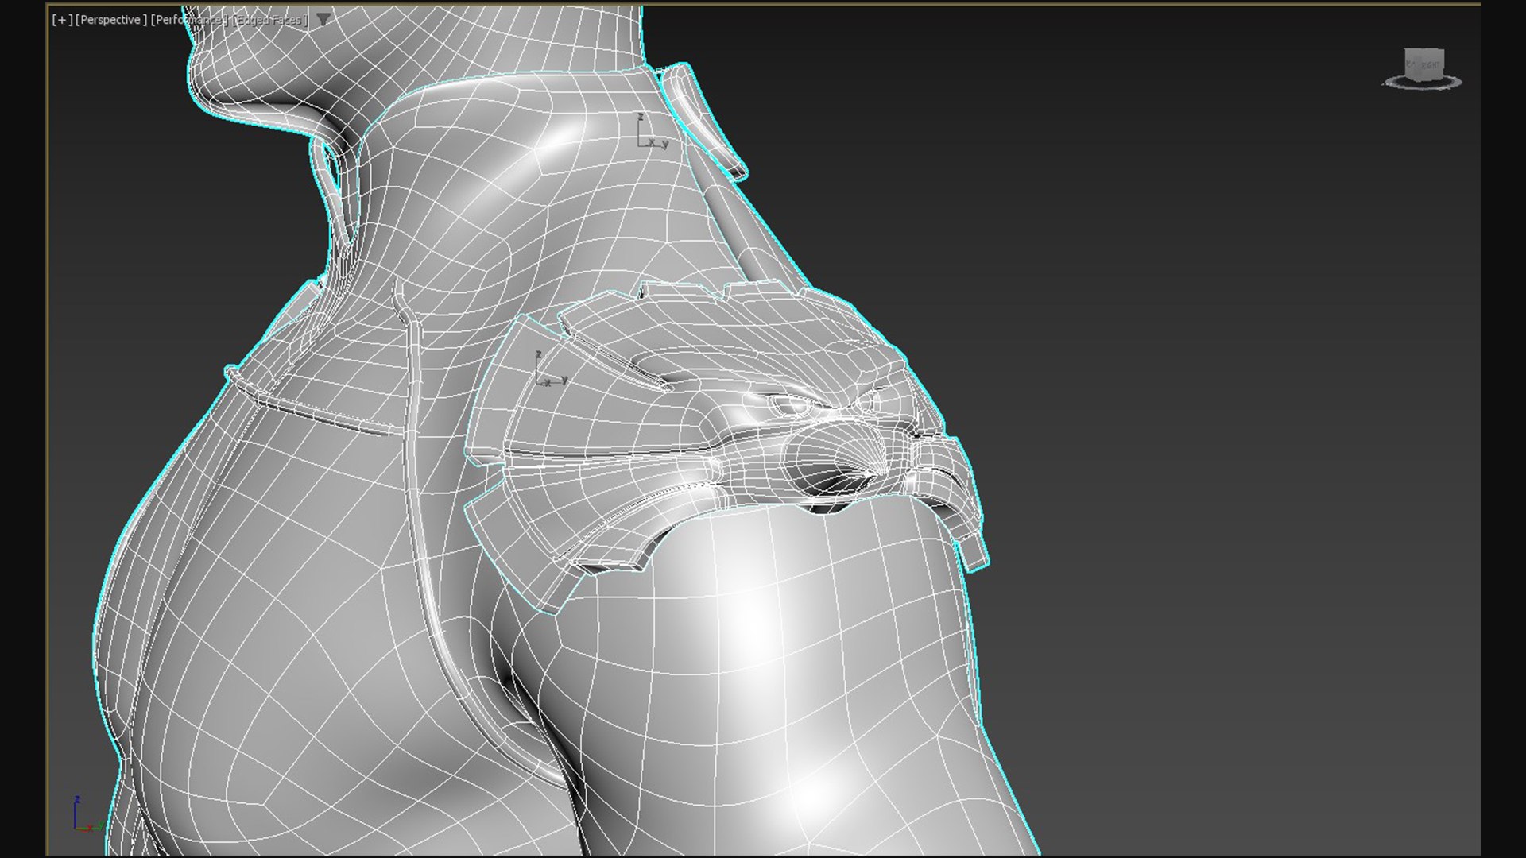Open the [+] general viewport menu

(61, 20)
